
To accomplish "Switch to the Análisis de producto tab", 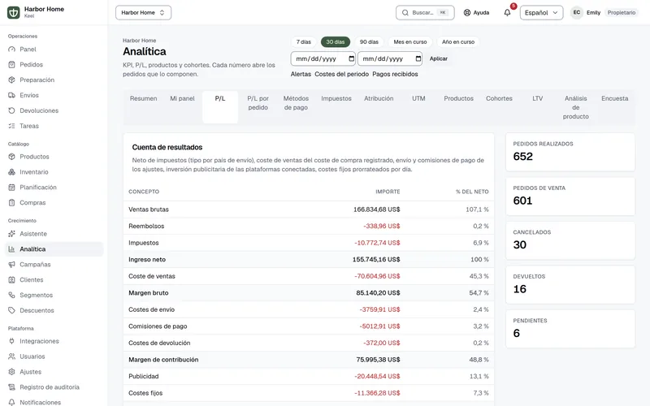I will 576,107.
